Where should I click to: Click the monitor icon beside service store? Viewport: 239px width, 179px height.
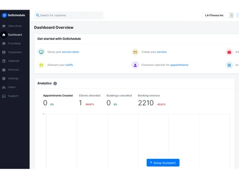[41, 52]
